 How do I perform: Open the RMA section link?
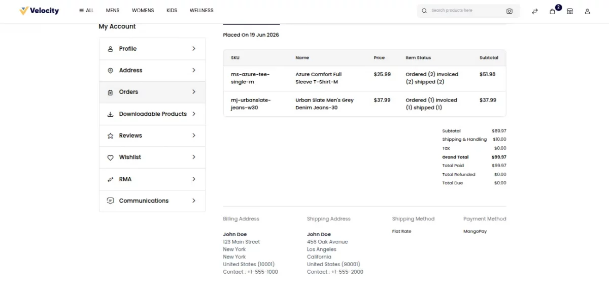coord(152,179)
